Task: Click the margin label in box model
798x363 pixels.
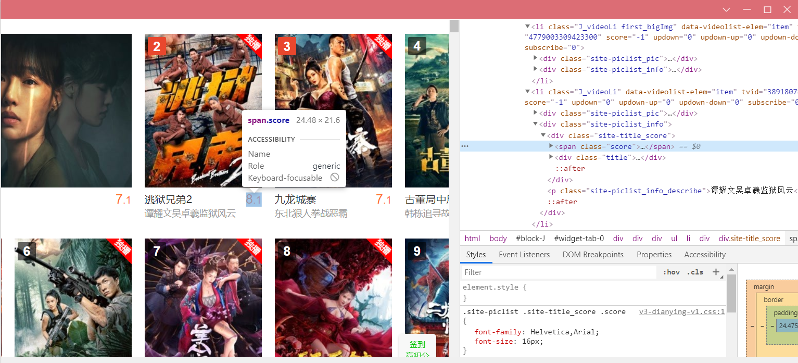Action: click(764, 287)
